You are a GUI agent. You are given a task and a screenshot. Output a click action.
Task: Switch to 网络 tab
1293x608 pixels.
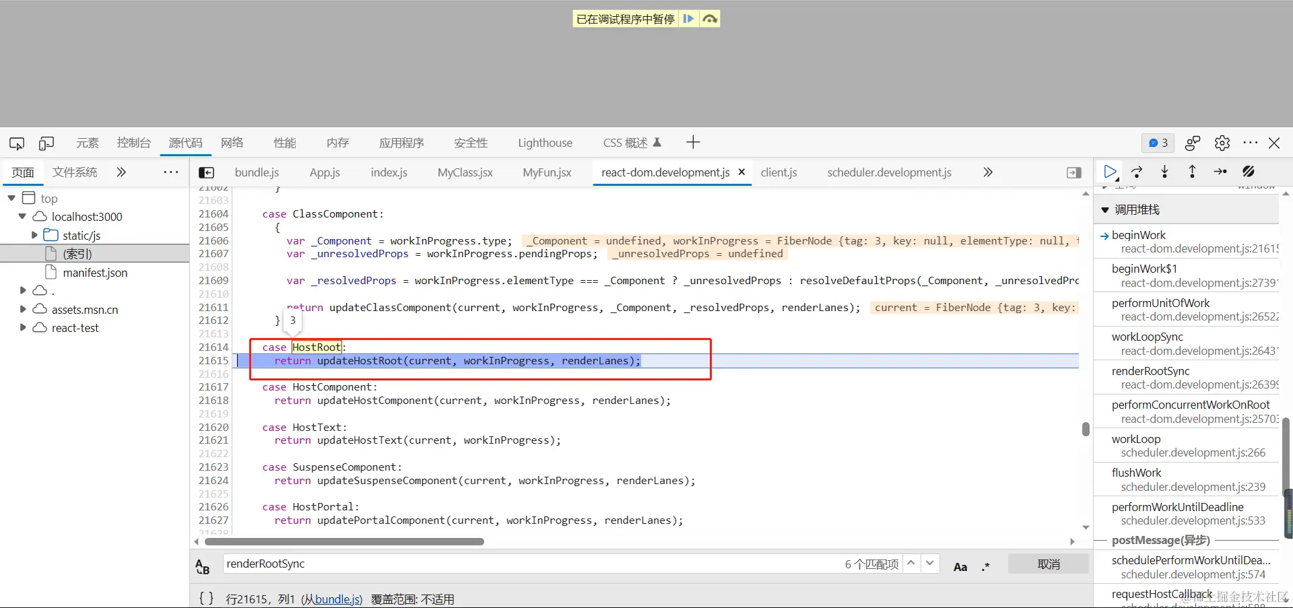coord(232,143)
